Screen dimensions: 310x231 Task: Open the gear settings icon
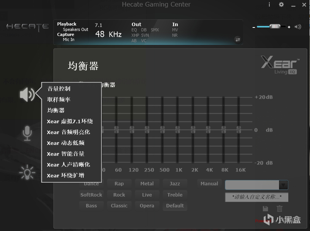click(281, 5)
